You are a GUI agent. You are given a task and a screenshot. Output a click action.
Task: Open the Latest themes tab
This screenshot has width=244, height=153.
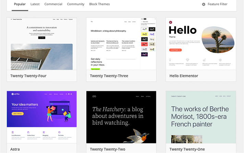tap(35, 4)
